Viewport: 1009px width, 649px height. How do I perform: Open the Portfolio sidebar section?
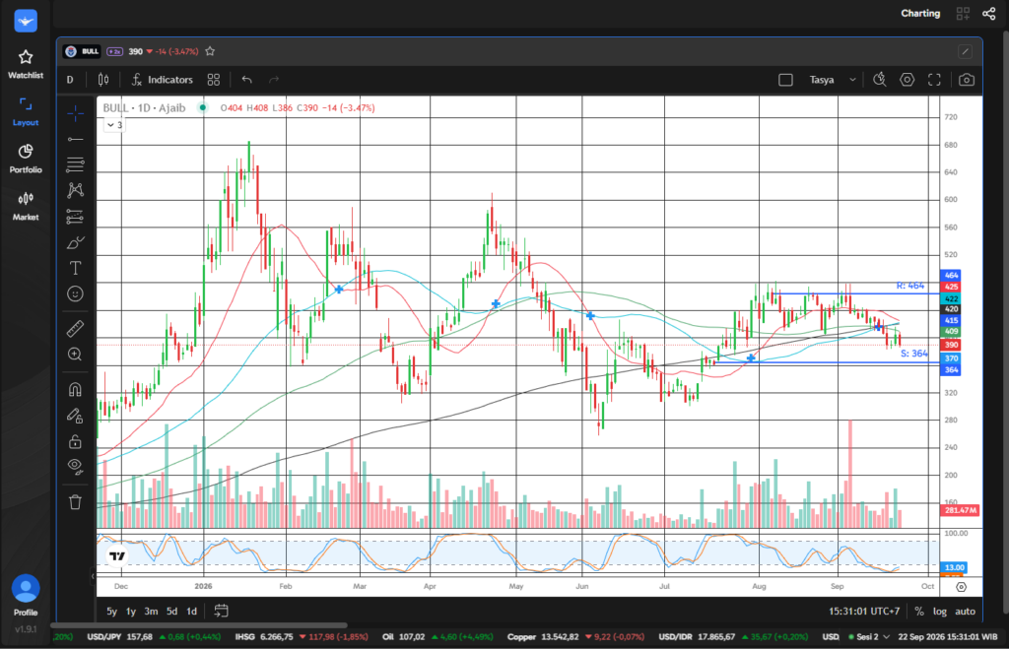tap(26, 159)
